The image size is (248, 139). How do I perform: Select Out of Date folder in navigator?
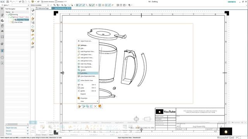(x=18, y=22)
